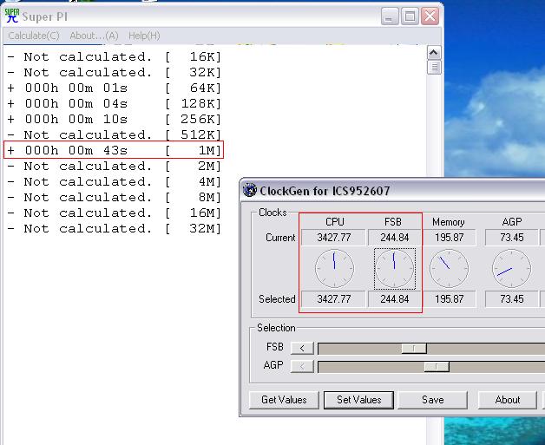Click the Save button in ClockGen
The image size is (545, 445).
click(433, 400)
